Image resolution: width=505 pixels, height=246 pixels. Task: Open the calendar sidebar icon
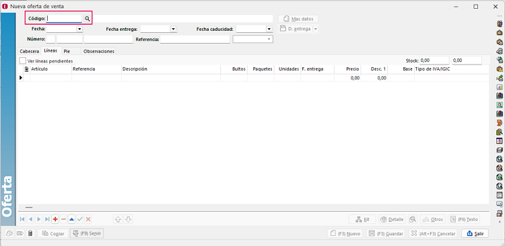pos(500,141)
